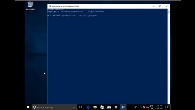Maximize the PowerShell window
The width and height of the screenshot is (195, 110).
pyautogui.click(x=160, y=6)
